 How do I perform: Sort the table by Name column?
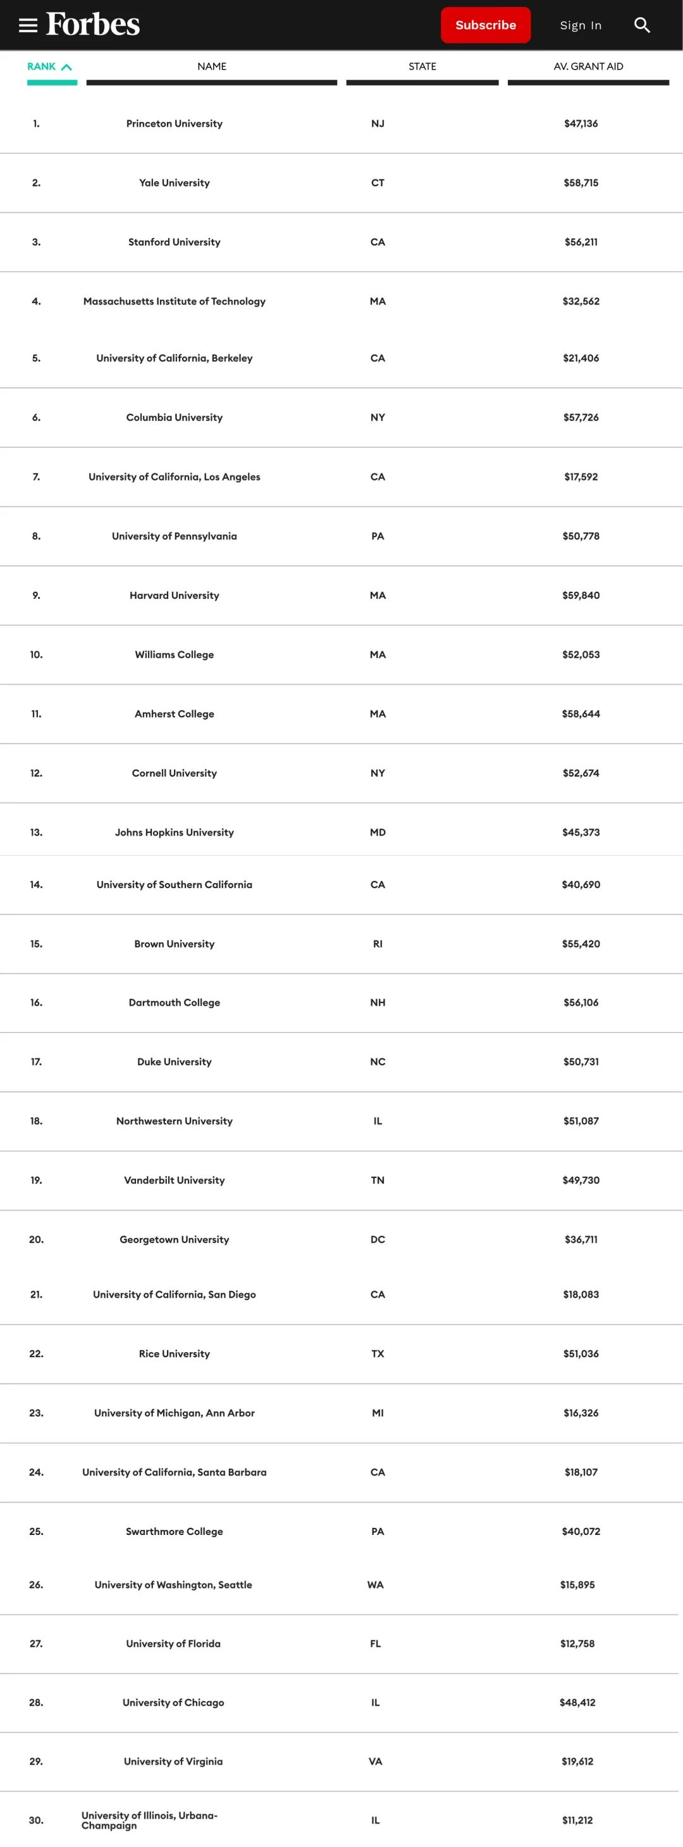point(211,66)
